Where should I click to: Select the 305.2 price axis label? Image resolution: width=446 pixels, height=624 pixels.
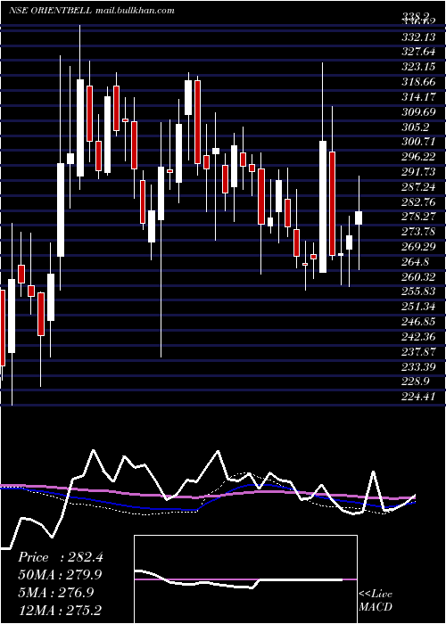pos(415,127)
